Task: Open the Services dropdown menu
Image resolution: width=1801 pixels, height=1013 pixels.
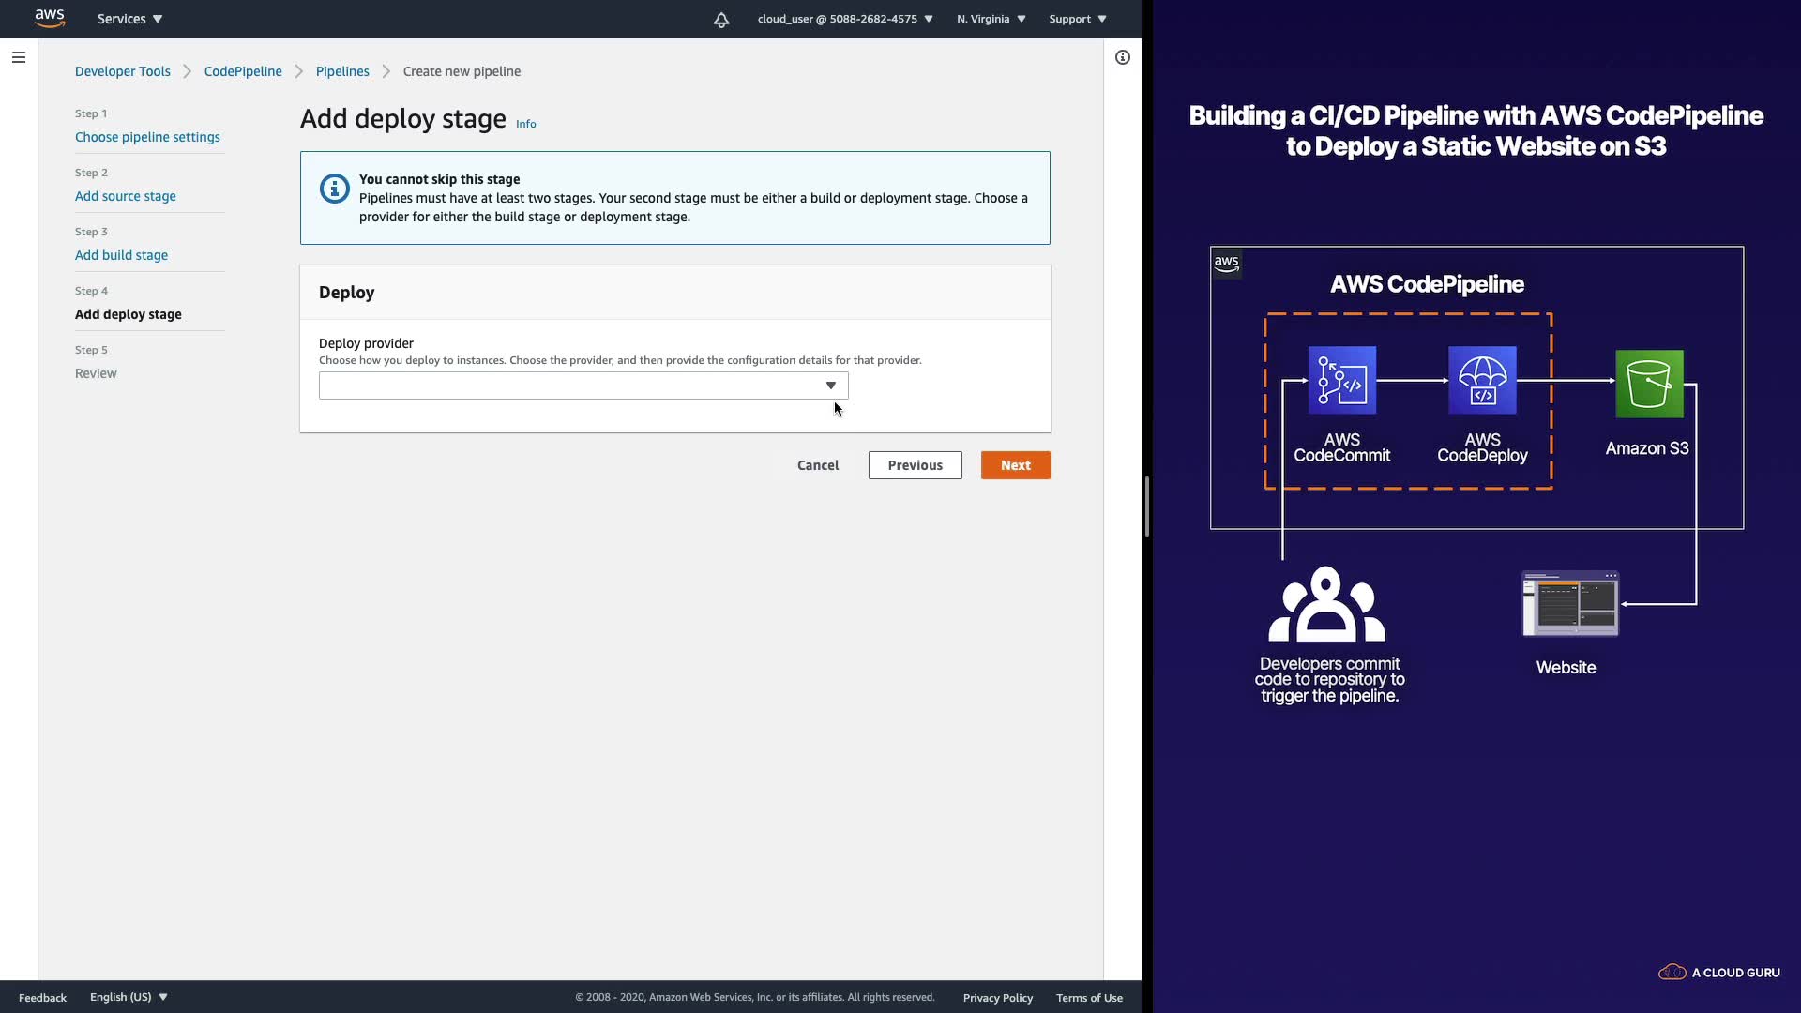Action: tap(129, 19)
